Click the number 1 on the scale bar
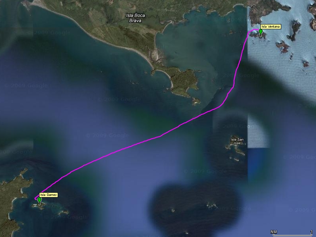 pyautogui.click(x=312, y=232)
